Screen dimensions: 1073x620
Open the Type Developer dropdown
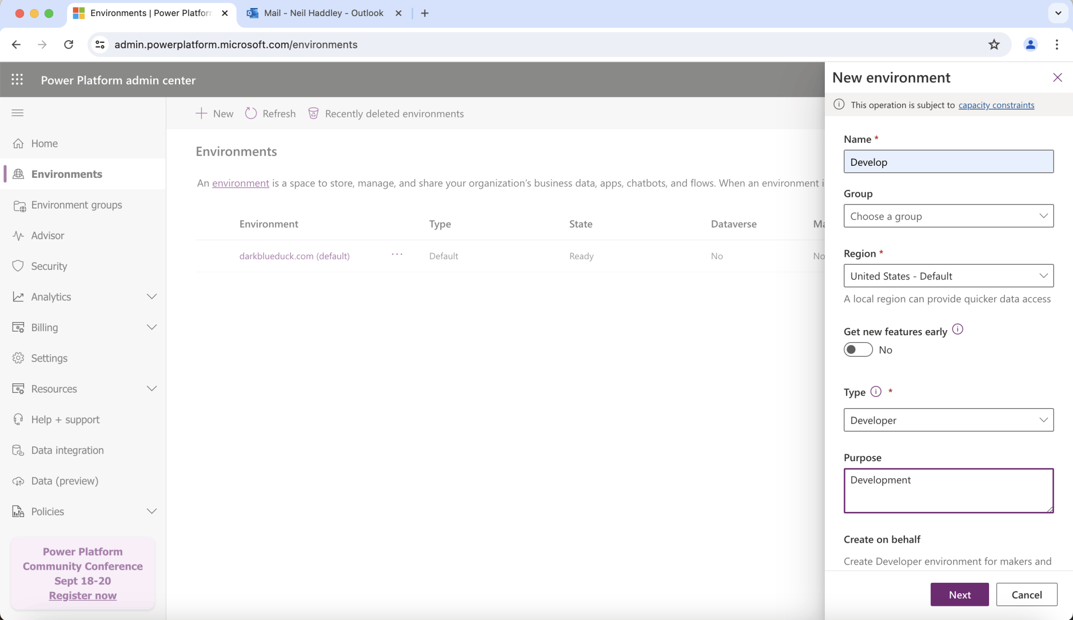click(948, 420)
